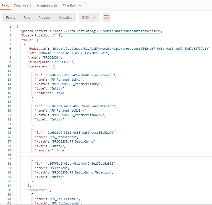Open the Cookies (1) tab
The height and width of the screenshot is (205, 212).
pos(22,6)
